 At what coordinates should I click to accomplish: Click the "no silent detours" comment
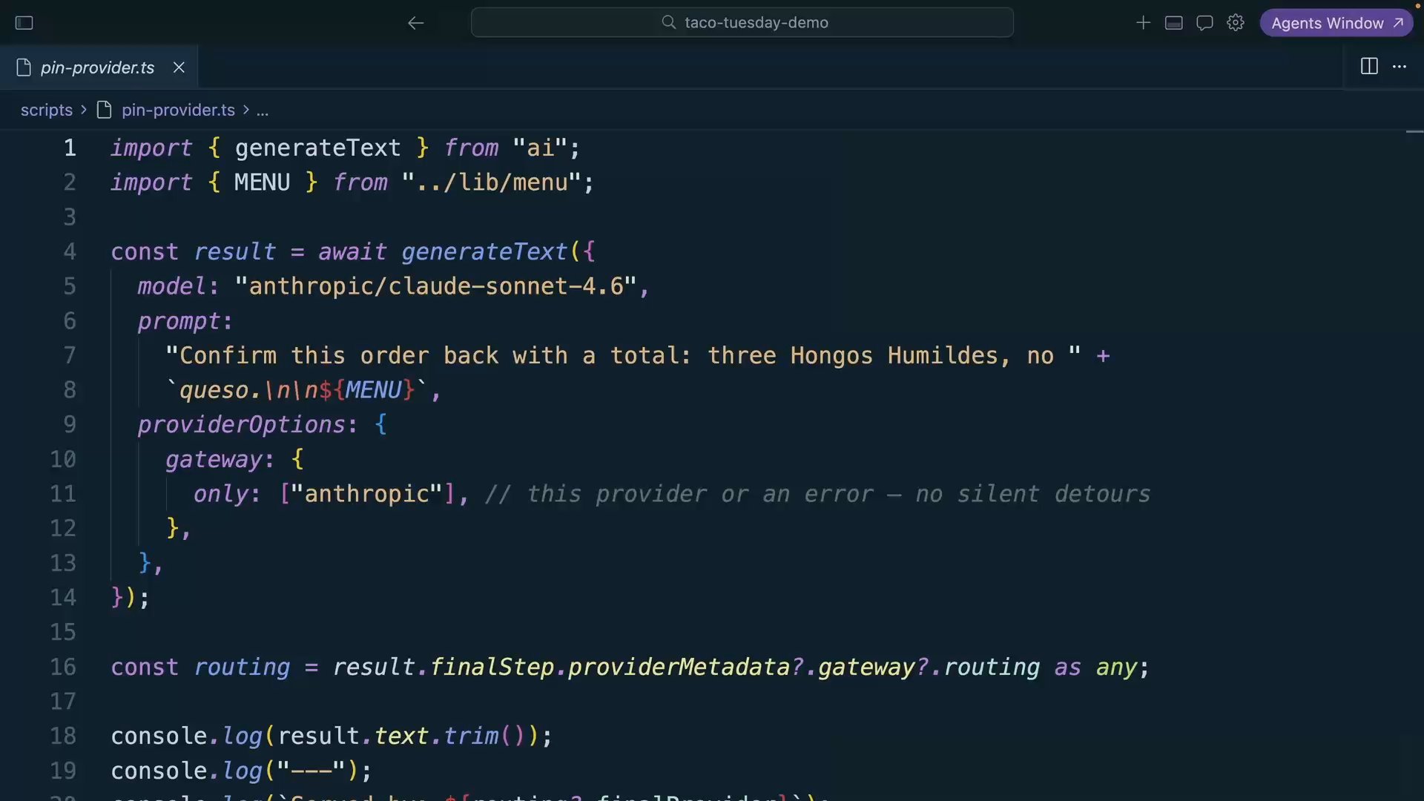(x=1032, y=494)
